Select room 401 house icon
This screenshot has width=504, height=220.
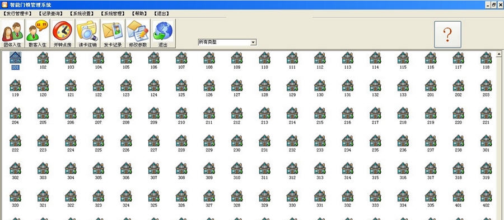point(458,195)
